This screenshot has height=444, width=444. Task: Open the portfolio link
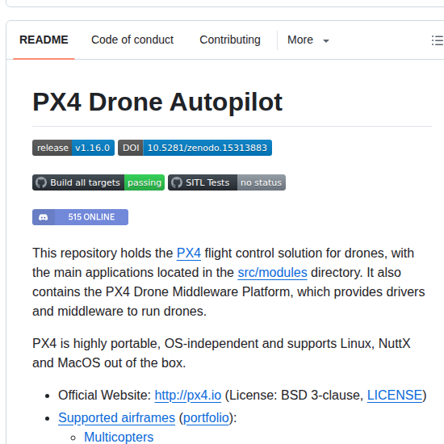click(206, 418)
